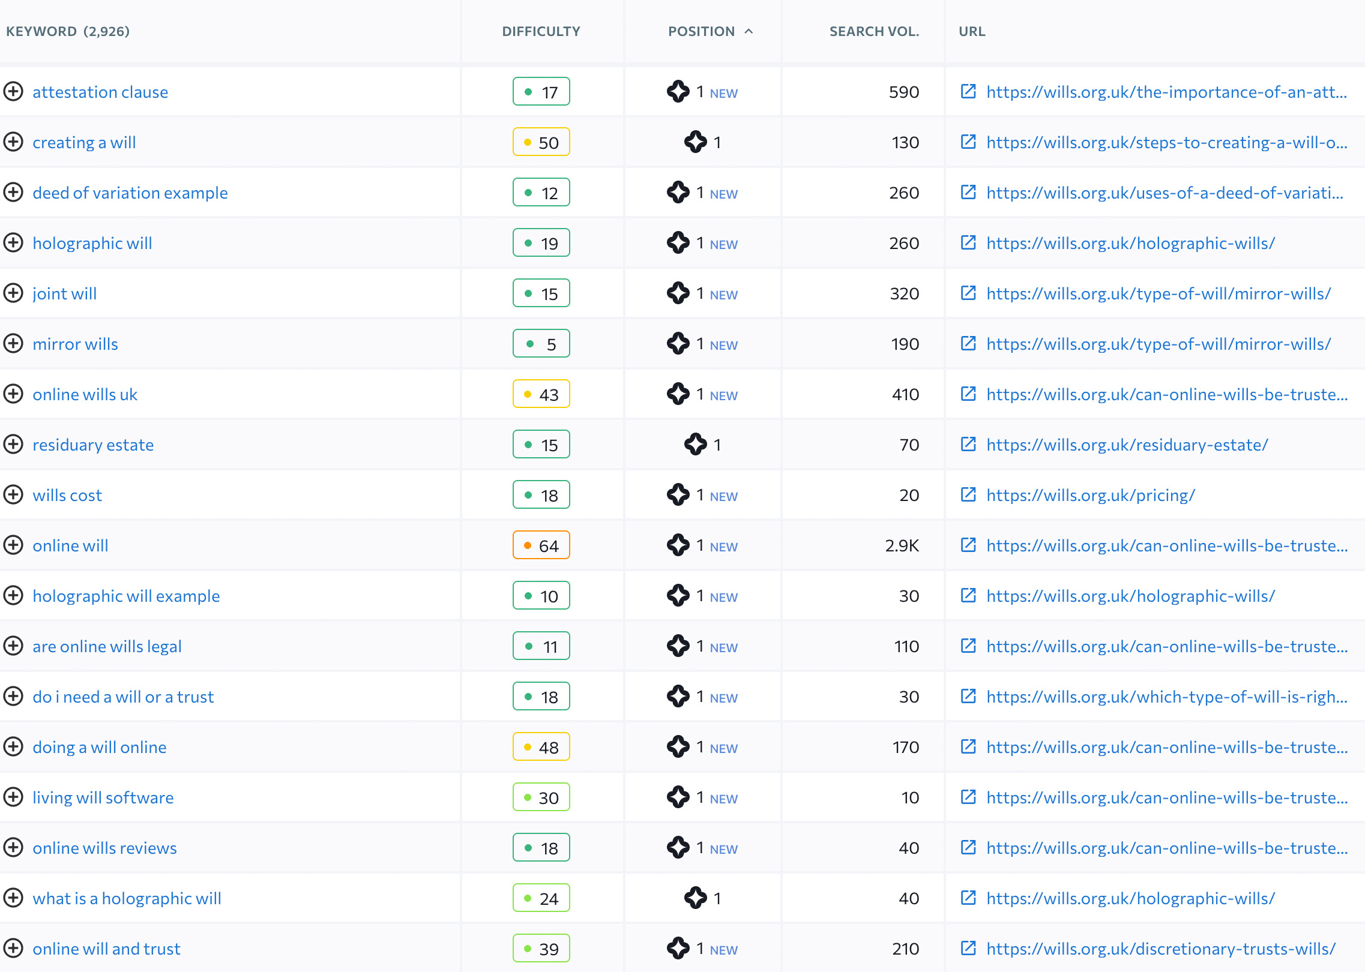Click the difficulty badge showing 5
Viewport: 1365px width, 972px height.
click(541, 344)
